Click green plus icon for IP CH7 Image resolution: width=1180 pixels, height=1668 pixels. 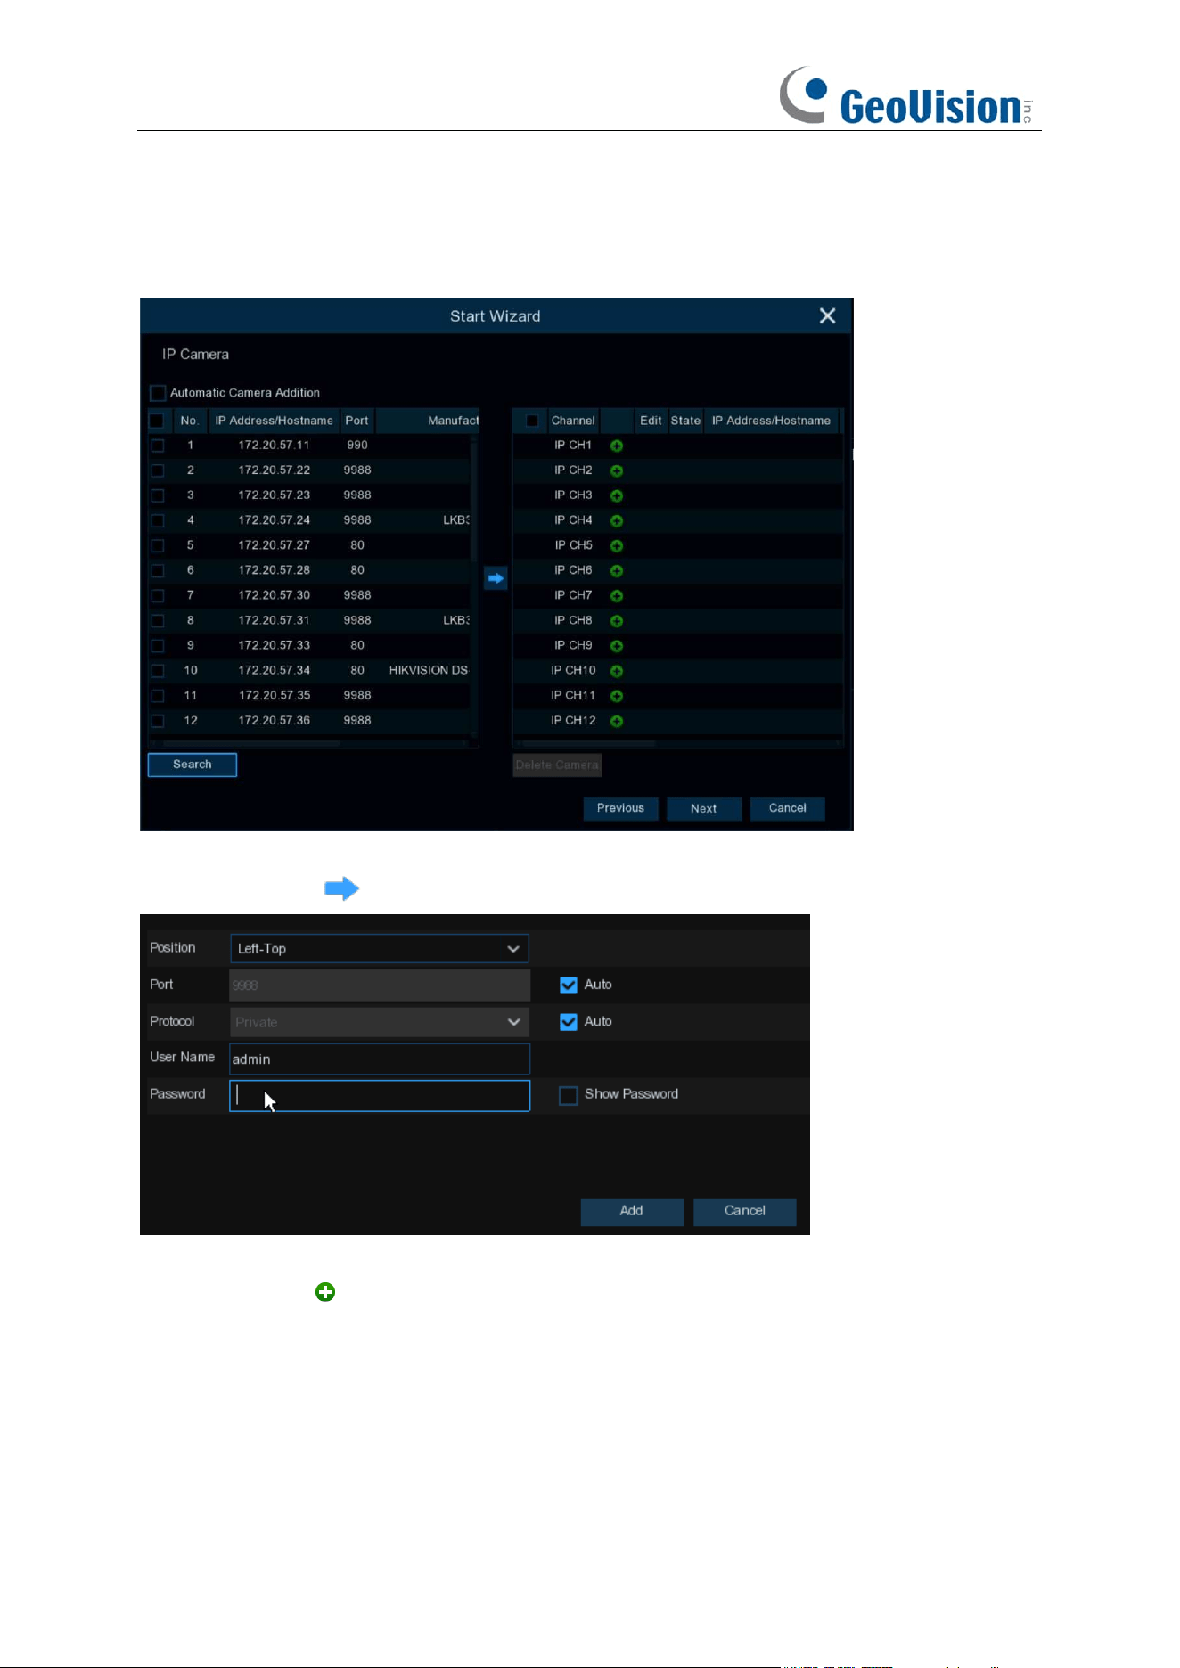click(x=616, y=595)
